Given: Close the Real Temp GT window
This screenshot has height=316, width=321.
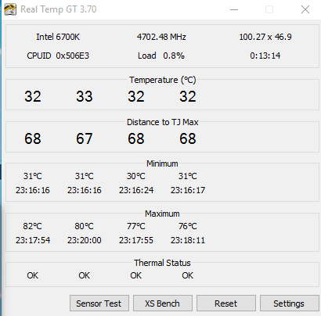Looking at the screenshot, I should coord(305,9).
